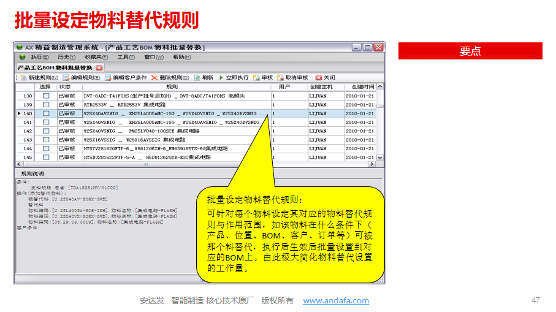Click the 新建规则 (New Rule) toolbar icon

pyautogui.click(x=24, y=78)
